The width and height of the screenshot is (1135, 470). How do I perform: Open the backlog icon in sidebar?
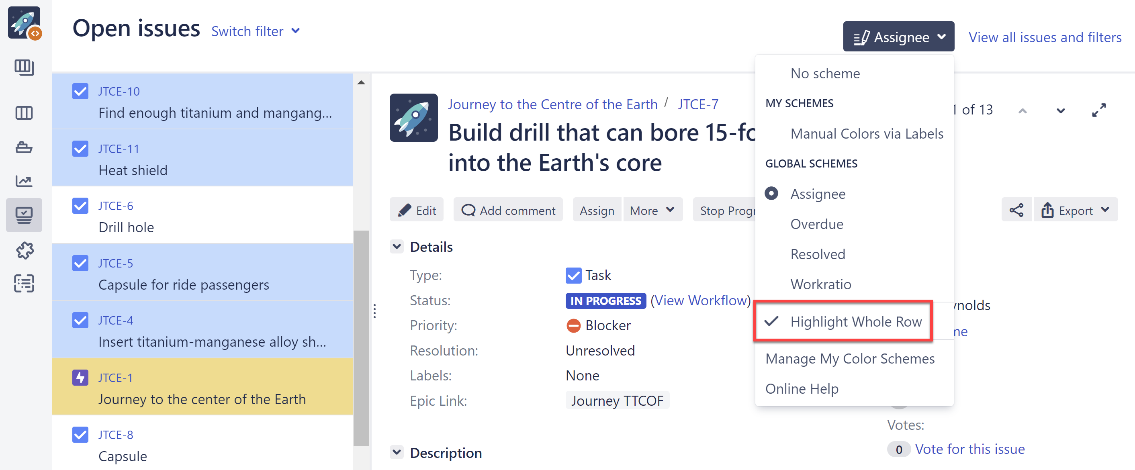(24, 67)
